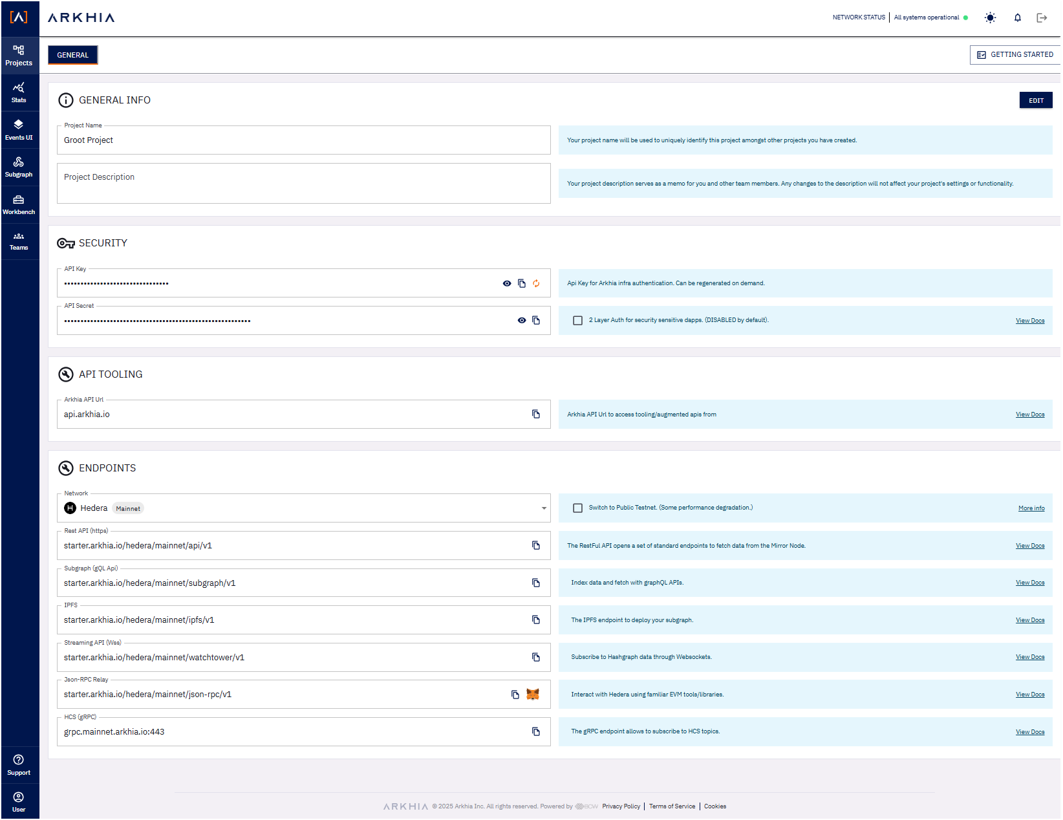Open View Docs for graphQL APIs

[x=1030, y=583]
